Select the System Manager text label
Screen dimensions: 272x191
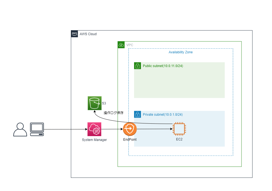(x=94, y=140)
